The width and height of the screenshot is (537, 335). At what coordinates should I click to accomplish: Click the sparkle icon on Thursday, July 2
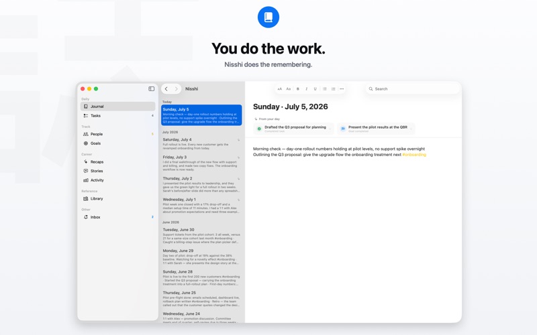239,179
